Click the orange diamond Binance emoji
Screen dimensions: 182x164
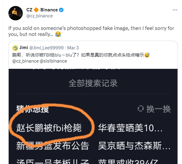tap(36, 10)
